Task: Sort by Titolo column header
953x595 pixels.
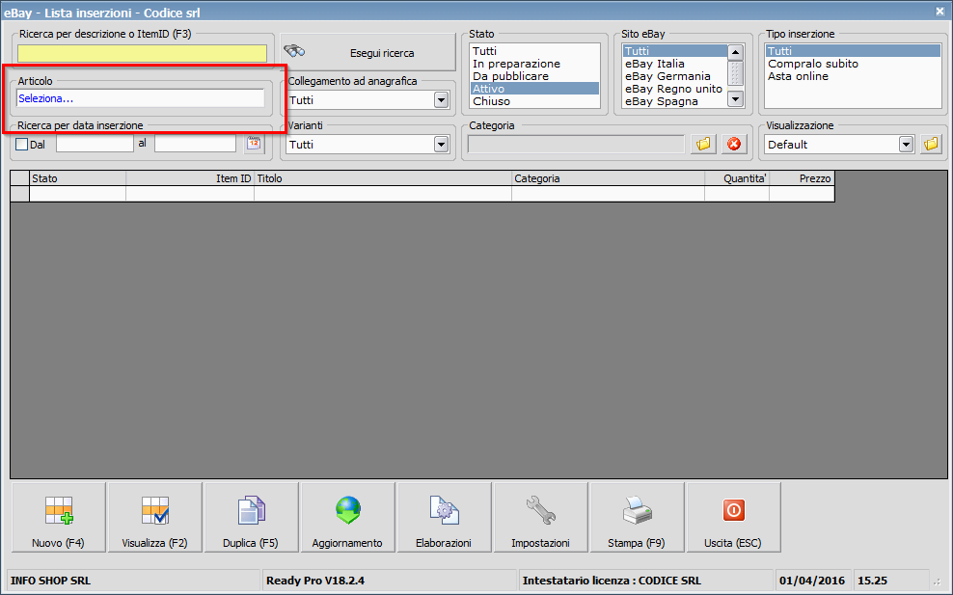Action: tap(383, 178)
